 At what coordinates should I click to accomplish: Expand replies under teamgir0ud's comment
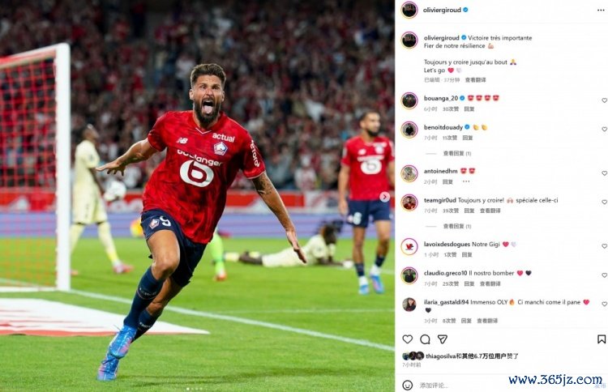tap(456, 226)
